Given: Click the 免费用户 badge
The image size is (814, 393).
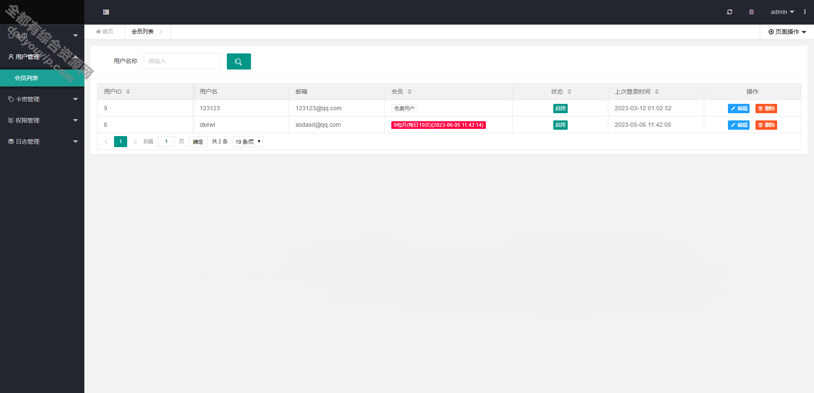Looking at the screenshot, I should click(404, 109).
